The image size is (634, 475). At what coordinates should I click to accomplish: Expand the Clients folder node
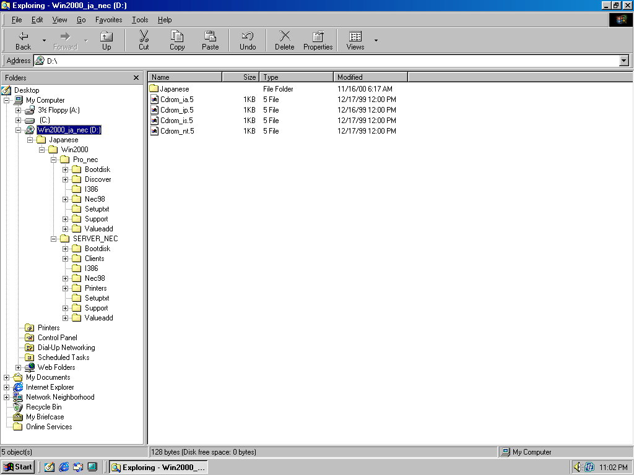(65, 259)
